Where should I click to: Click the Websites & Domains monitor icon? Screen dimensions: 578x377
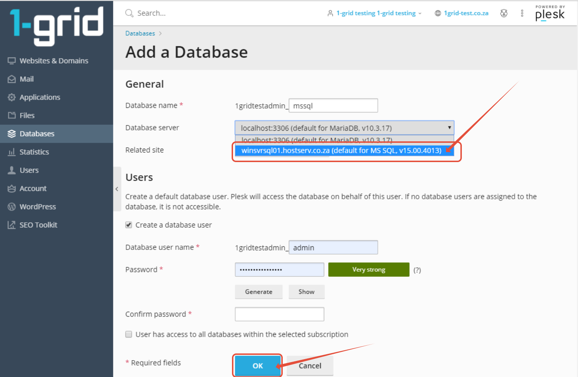[12, 61]
